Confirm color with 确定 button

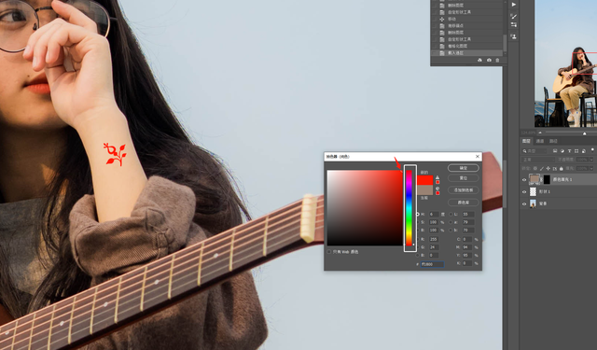click(x=464, y=168)
